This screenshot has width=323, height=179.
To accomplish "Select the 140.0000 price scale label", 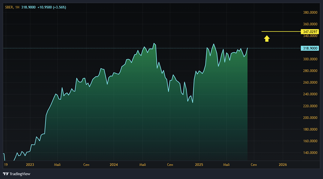I will [309, 153].
